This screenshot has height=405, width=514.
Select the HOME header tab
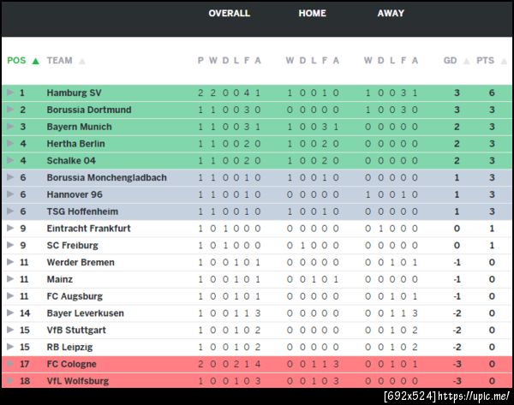point(312,14)
